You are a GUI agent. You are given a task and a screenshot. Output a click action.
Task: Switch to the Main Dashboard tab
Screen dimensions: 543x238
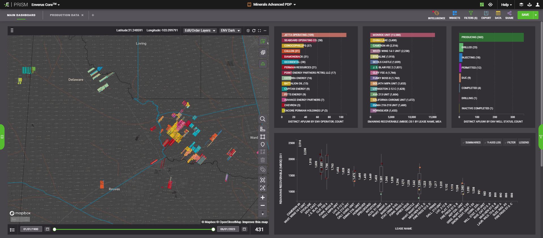[21, 15]
